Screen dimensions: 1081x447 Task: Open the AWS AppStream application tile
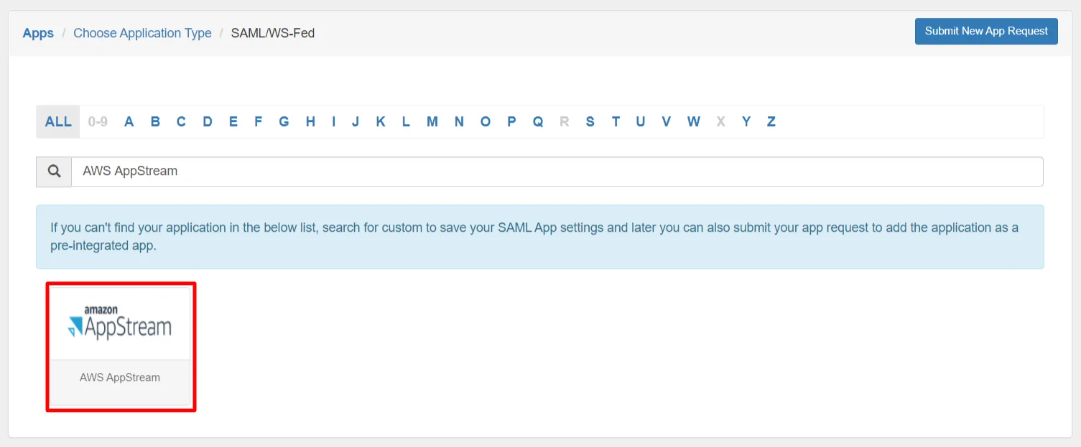120,347
